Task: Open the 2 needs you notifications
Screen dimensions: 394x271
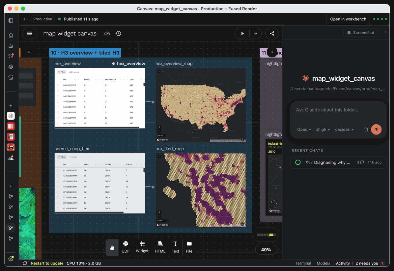Action: point(370,263)
